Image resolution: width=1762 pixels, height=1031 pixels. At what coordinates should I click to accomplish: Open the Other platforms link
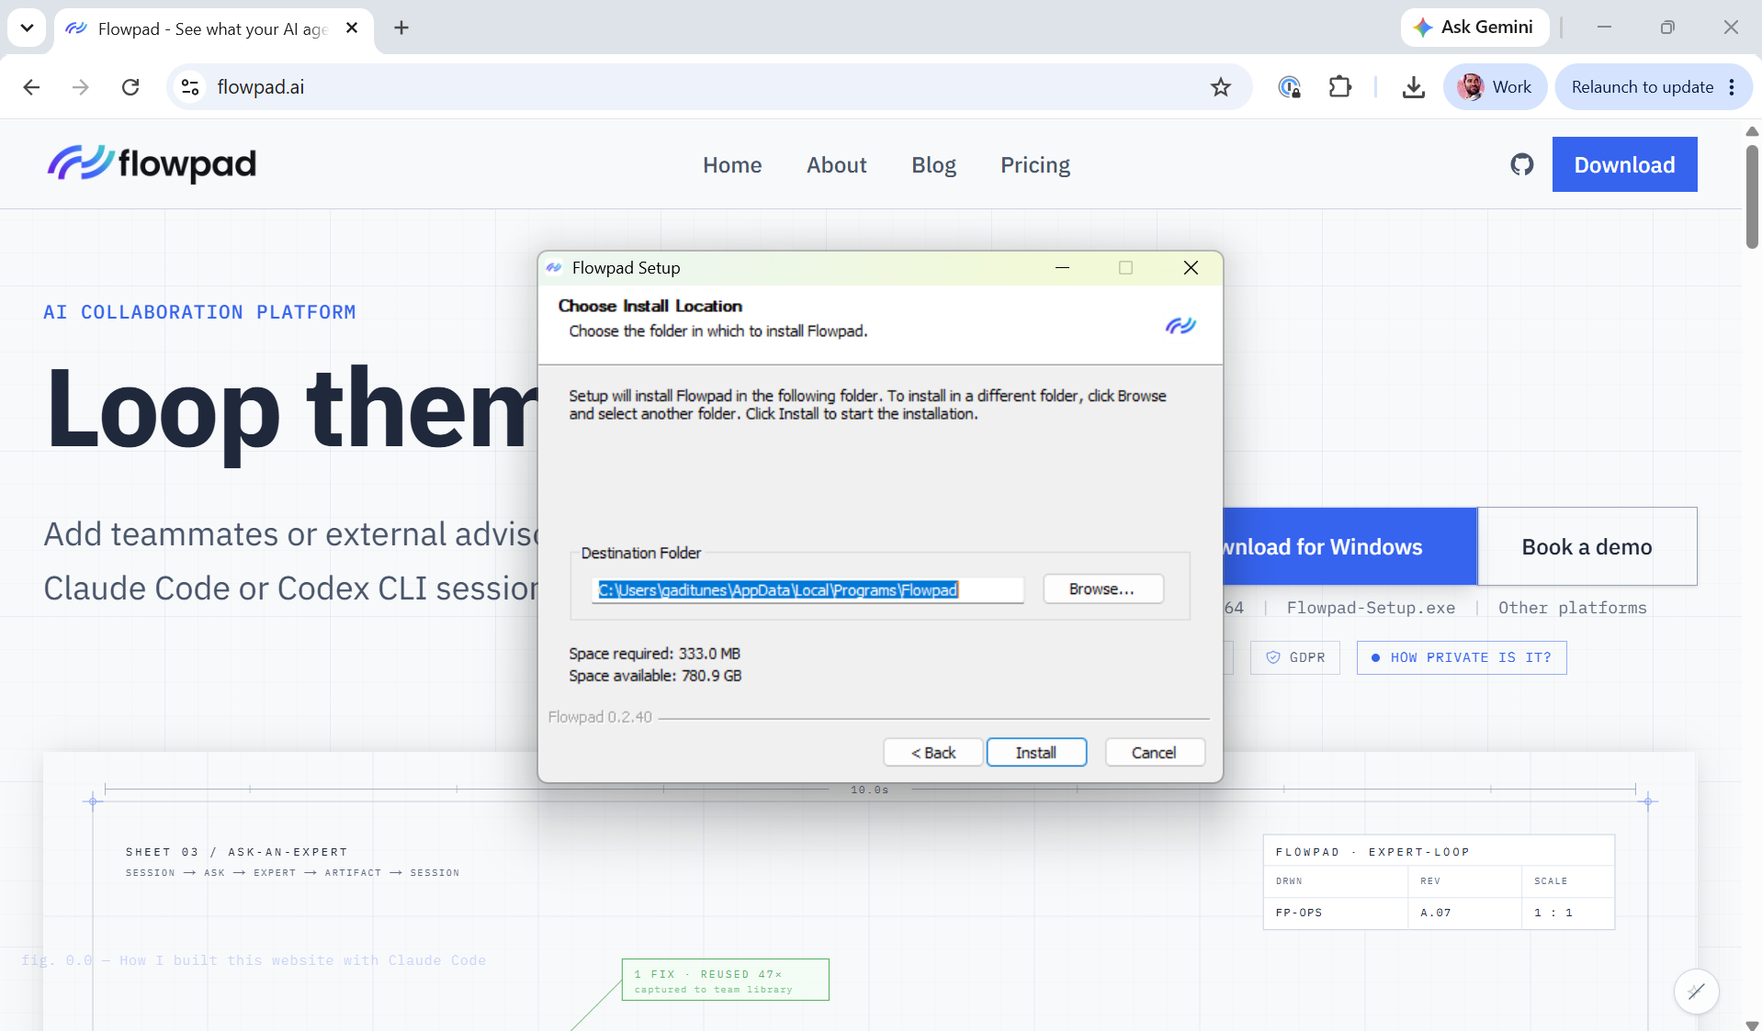[x=1572, y=608]
